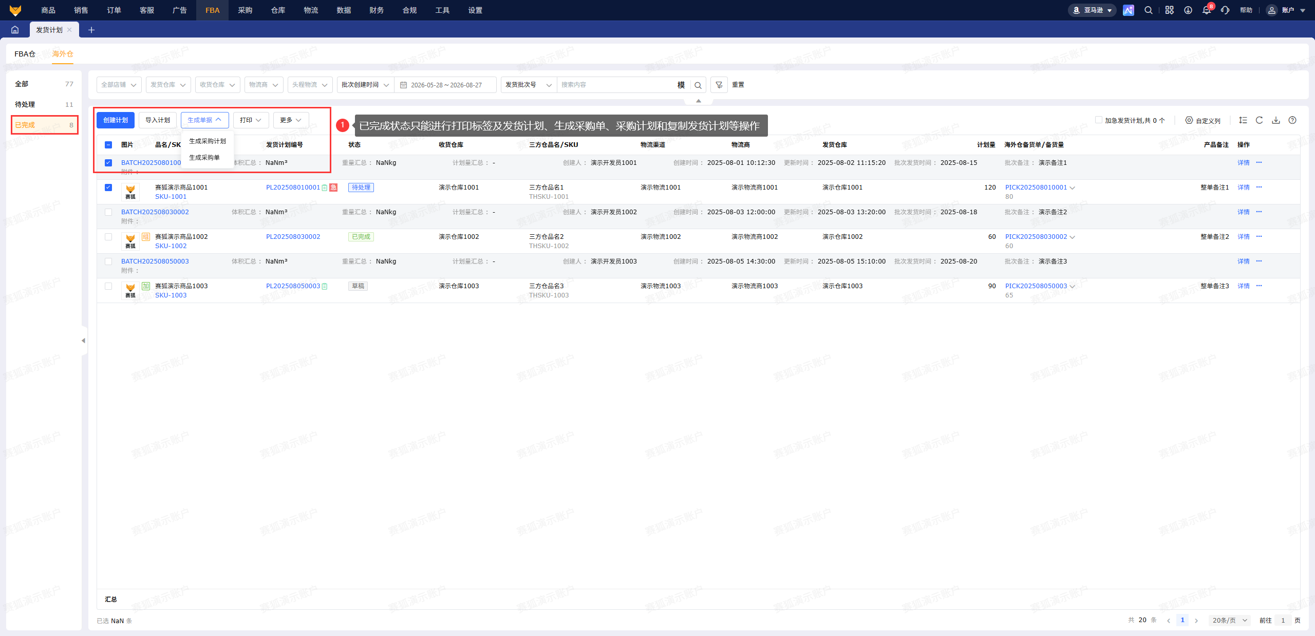Toggle the select-all header checkbox
Viewport: 1315px width, 636px height.
[108, 145]
